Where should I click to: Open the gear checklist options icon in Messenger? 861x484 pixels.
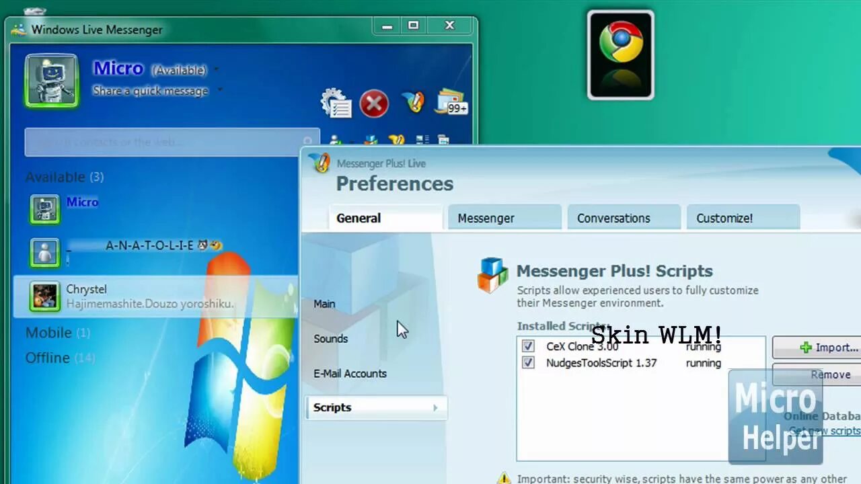click(x=336, y=104)
